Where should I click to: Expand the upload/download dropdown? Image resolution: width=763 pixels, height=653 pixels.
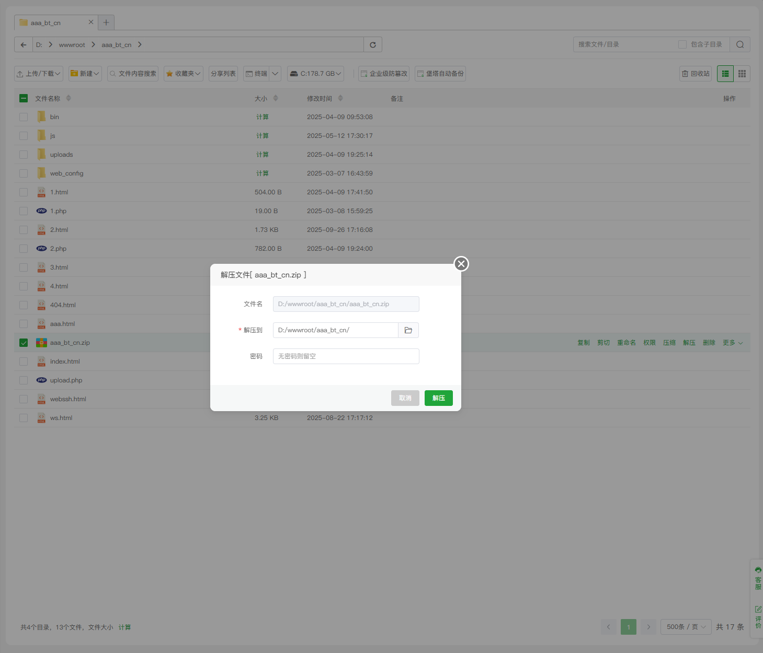[39, 74]
